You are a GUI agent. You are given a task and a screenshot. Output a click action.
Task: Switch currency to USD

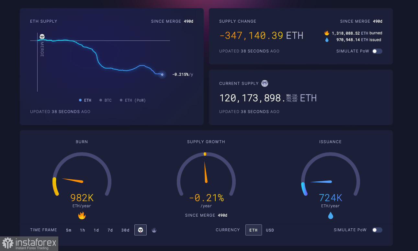[270, 230]
